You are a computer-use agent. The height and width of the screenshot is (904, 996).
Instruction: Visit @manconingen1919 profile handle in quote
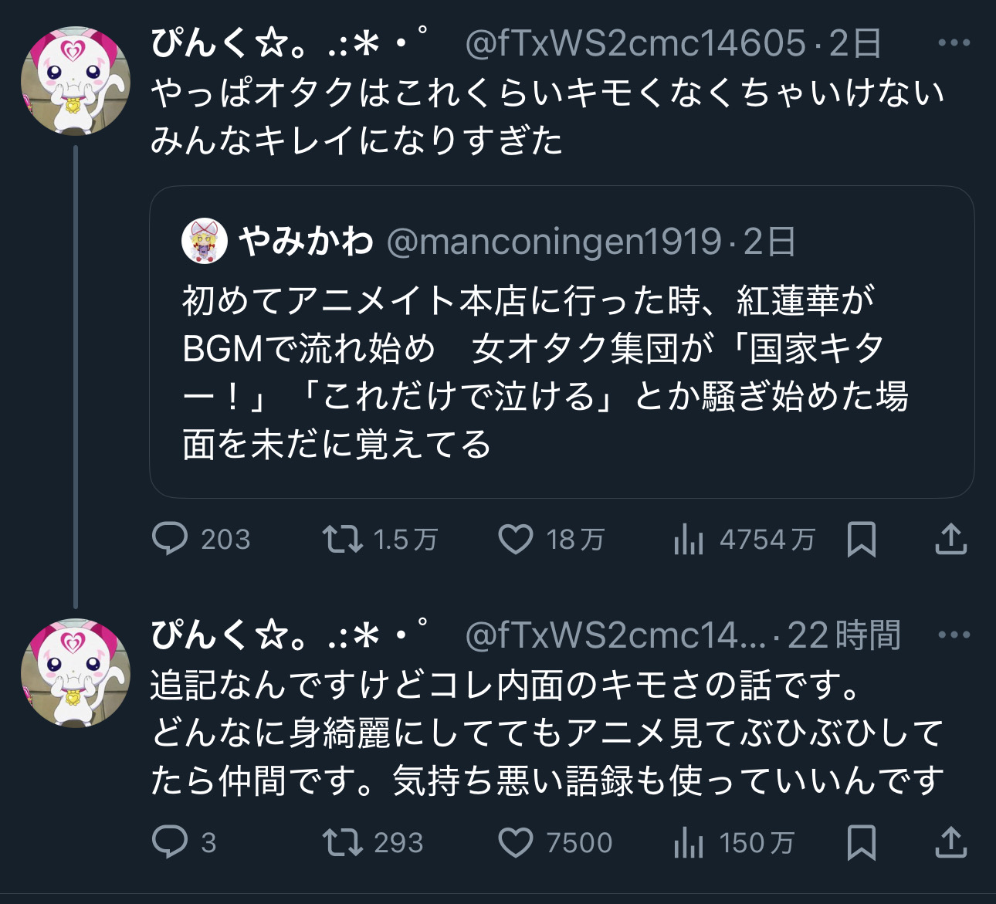pos(554,242)
